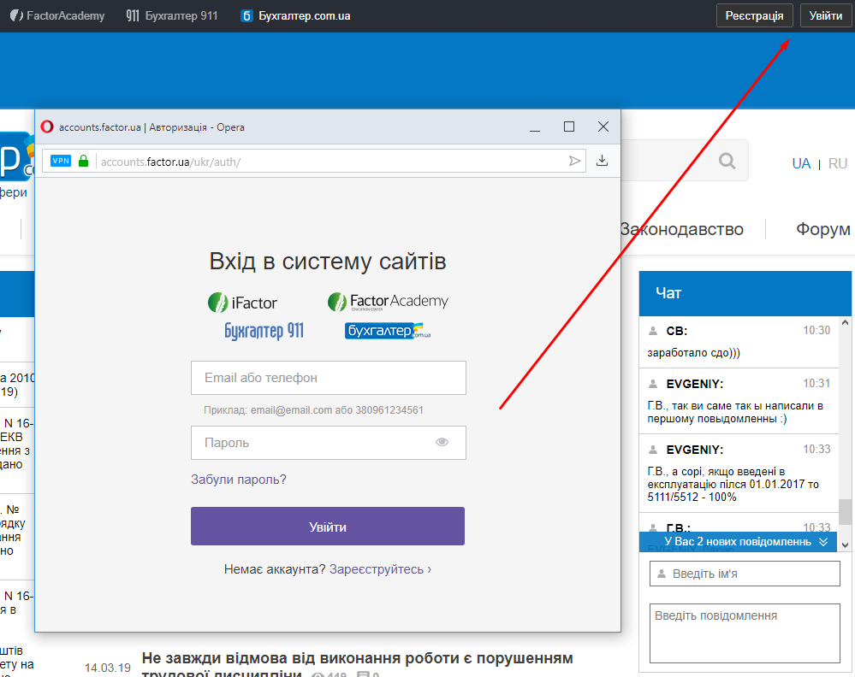855x677 pixels.
Task: Click the Зареєструйтесь link
Action: pos(380,569)
